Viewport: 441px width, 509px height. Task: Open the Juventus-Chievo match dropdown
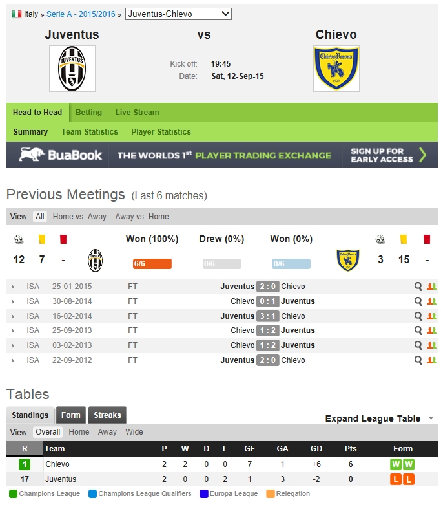(178, 14)
